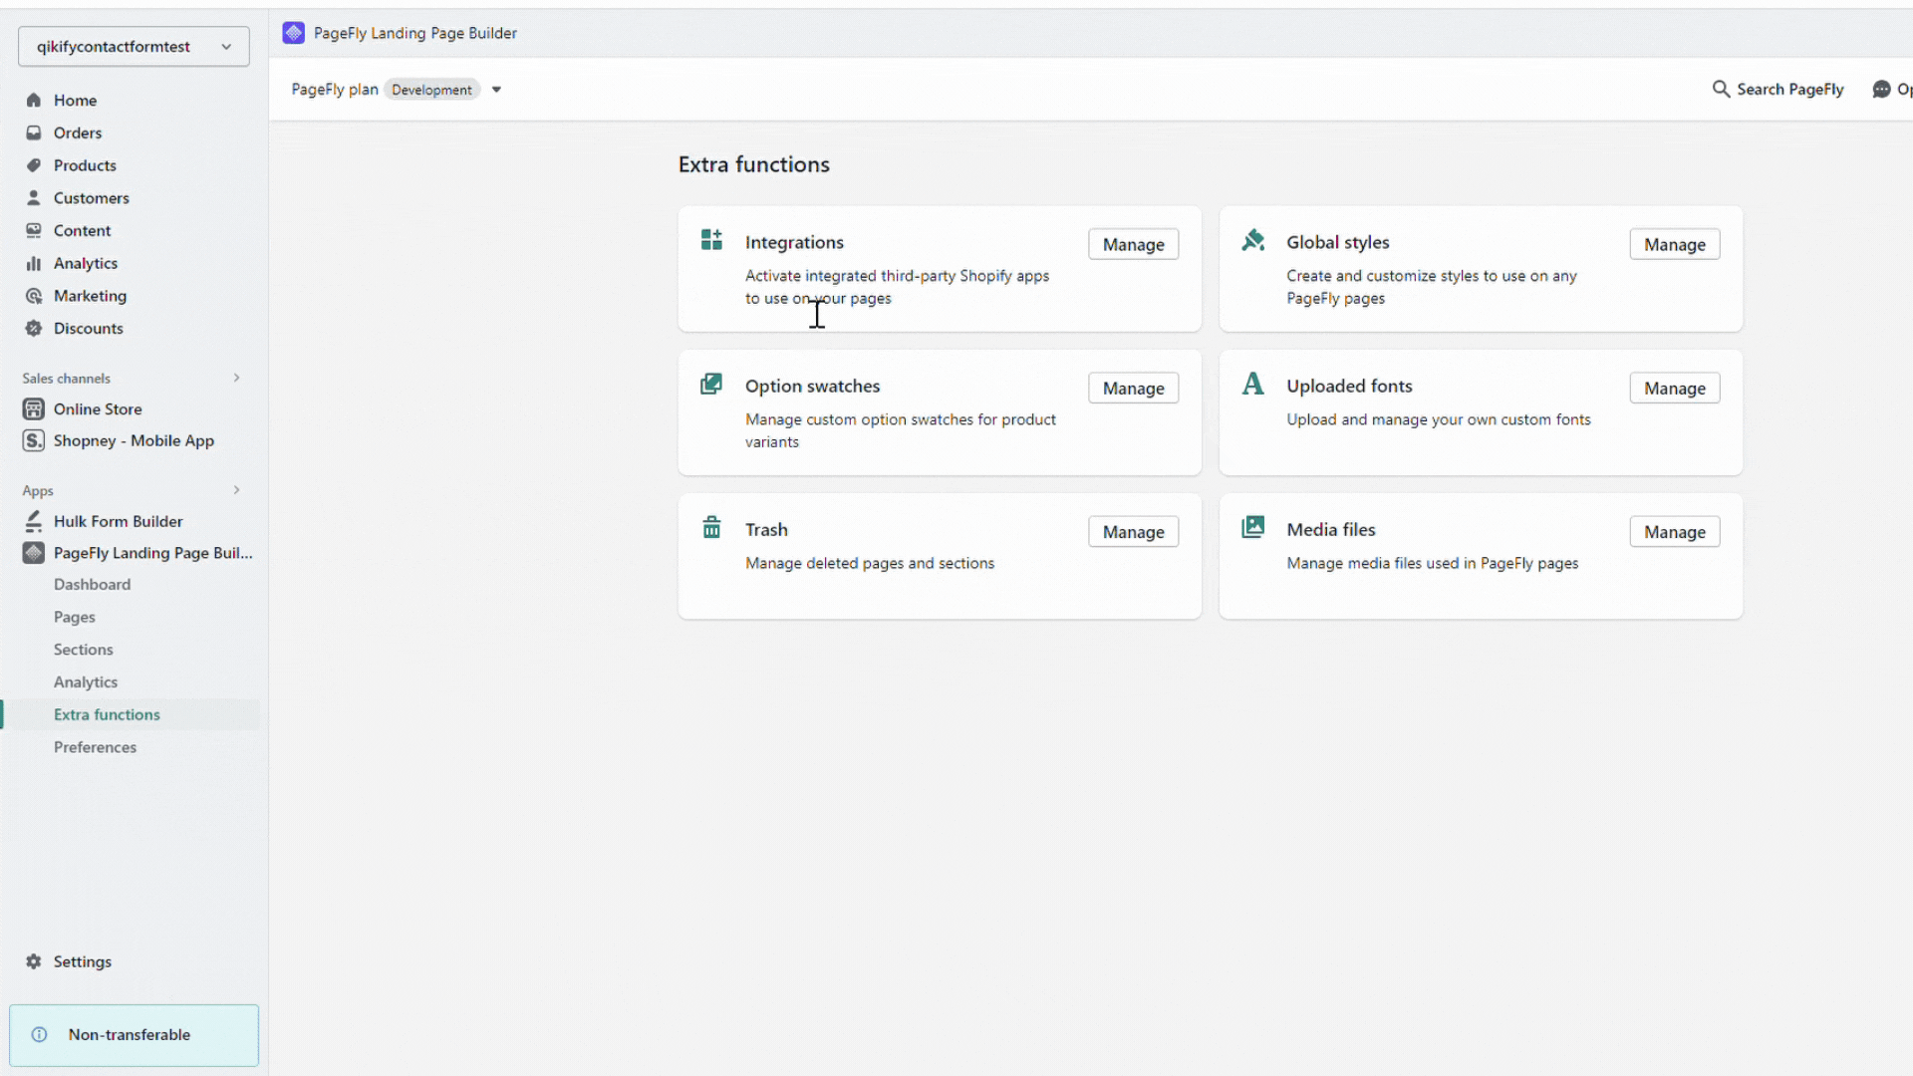Expand the Sales channels chevron

[237, 379]
